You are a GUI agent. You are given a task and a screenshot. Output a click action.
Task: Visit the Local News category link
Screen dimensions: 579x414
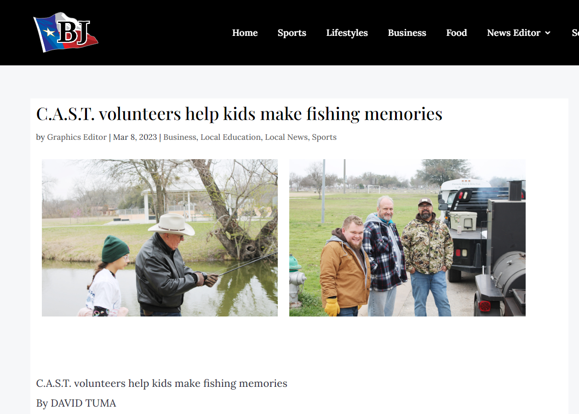click(x=287, y=137)
